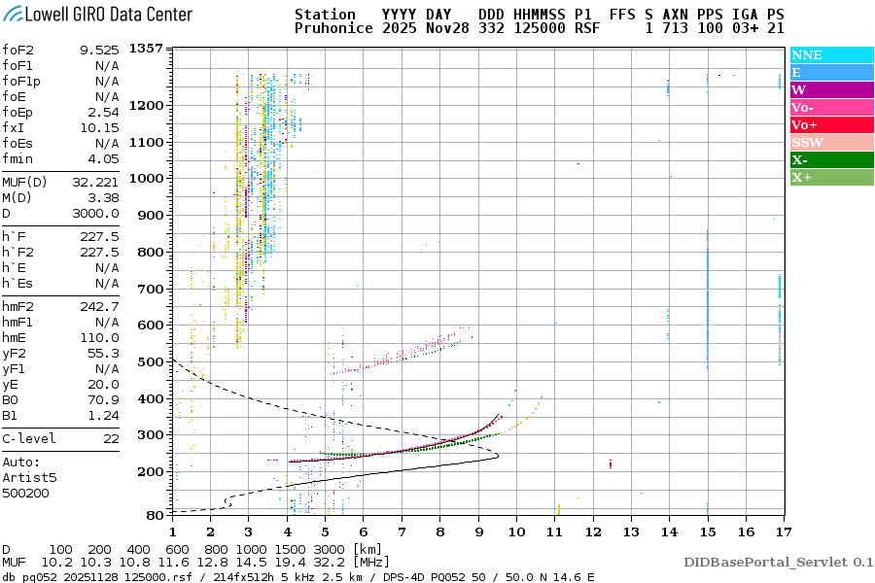
Task: Click the DIDBasePortal_Servlet 0.1 text
Action: pos(778,562)
